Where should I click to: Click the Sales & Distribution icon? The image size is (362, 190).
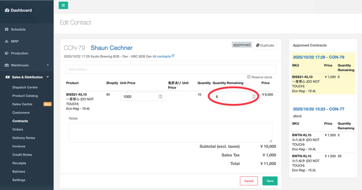click(7, 77)
